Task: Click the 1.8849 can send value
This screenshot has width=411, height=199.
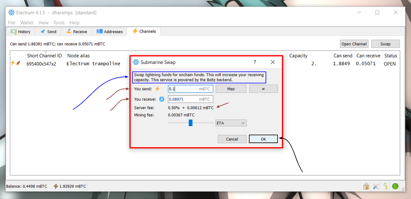Action: [x=341, y=64]
